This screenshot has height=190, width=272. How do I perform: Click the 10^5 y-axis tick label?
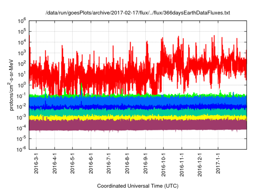(22, 31)
